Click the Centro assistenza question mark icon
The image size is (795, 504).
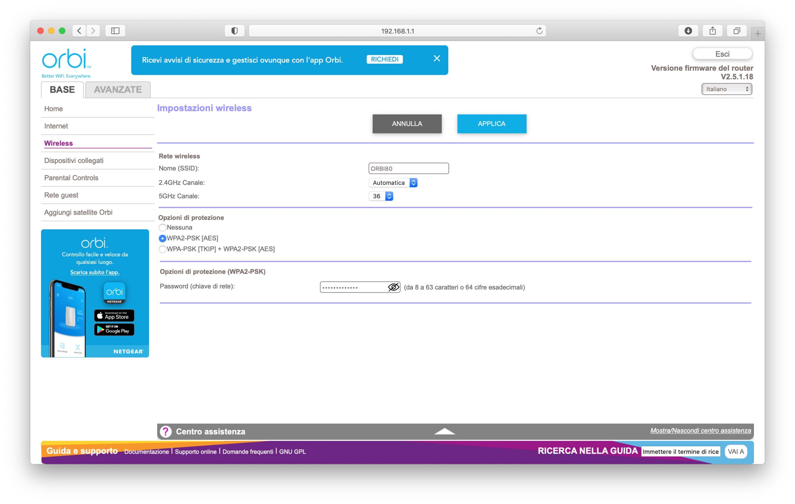[166, 431]
